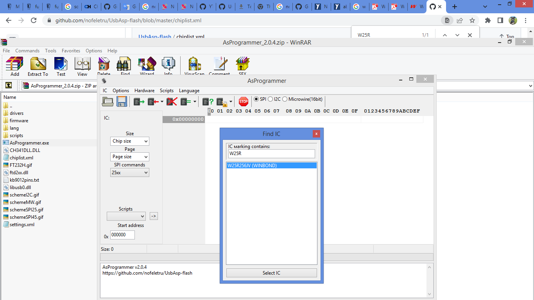The height and width of the screenshot is (300, 534).
Task: Open AsProgrammer Hardware menu
Action: [x=144, y=91]
